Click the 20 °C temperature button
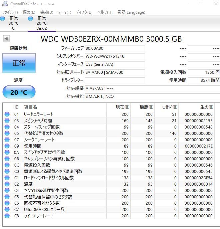This screenshot has width=220, height=229. click(19, 92)
